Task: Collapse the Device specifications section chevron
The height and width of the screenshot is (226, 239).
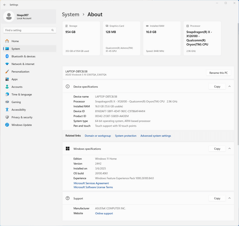Action: pos(229,86)
